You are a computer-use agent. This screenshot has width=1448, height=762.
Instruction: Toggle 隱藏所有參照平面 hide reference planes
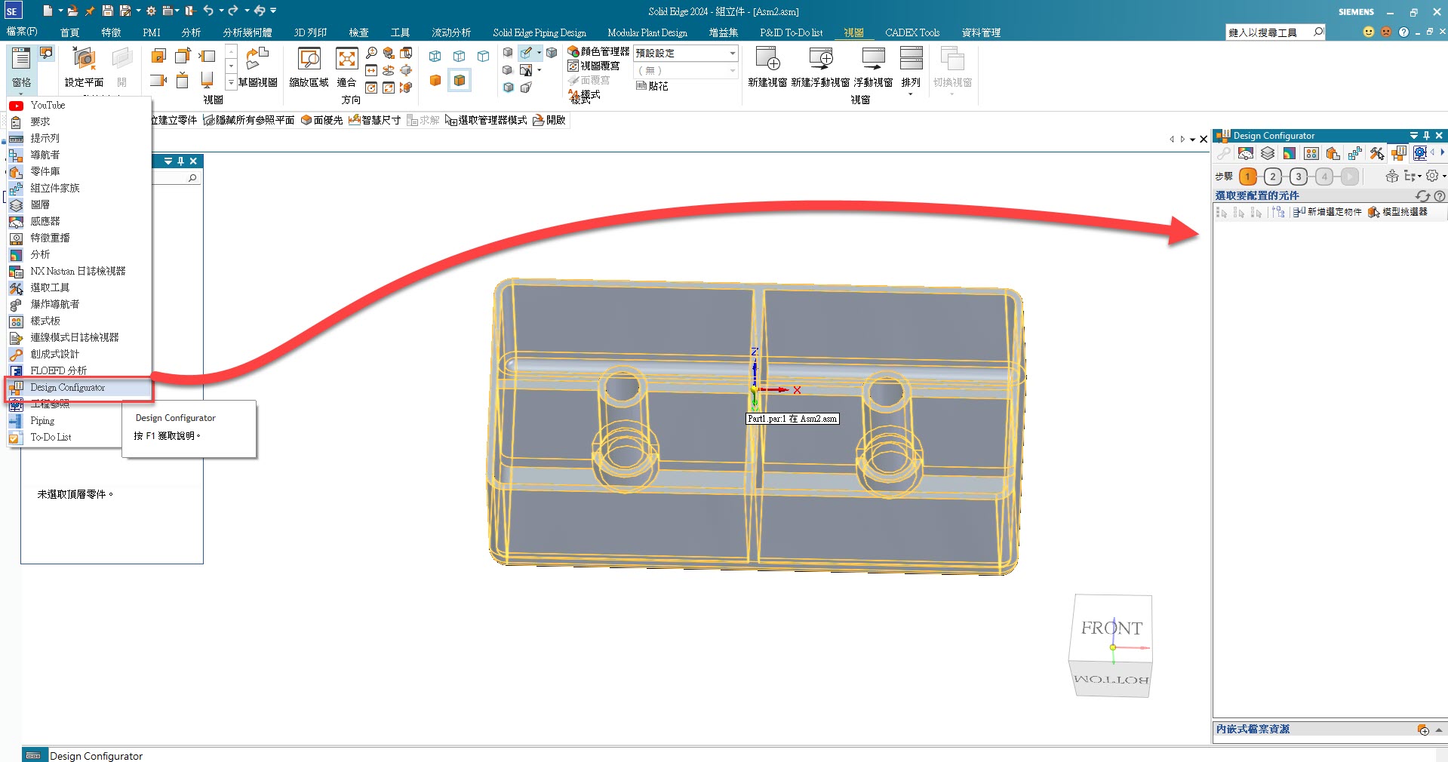249,120
